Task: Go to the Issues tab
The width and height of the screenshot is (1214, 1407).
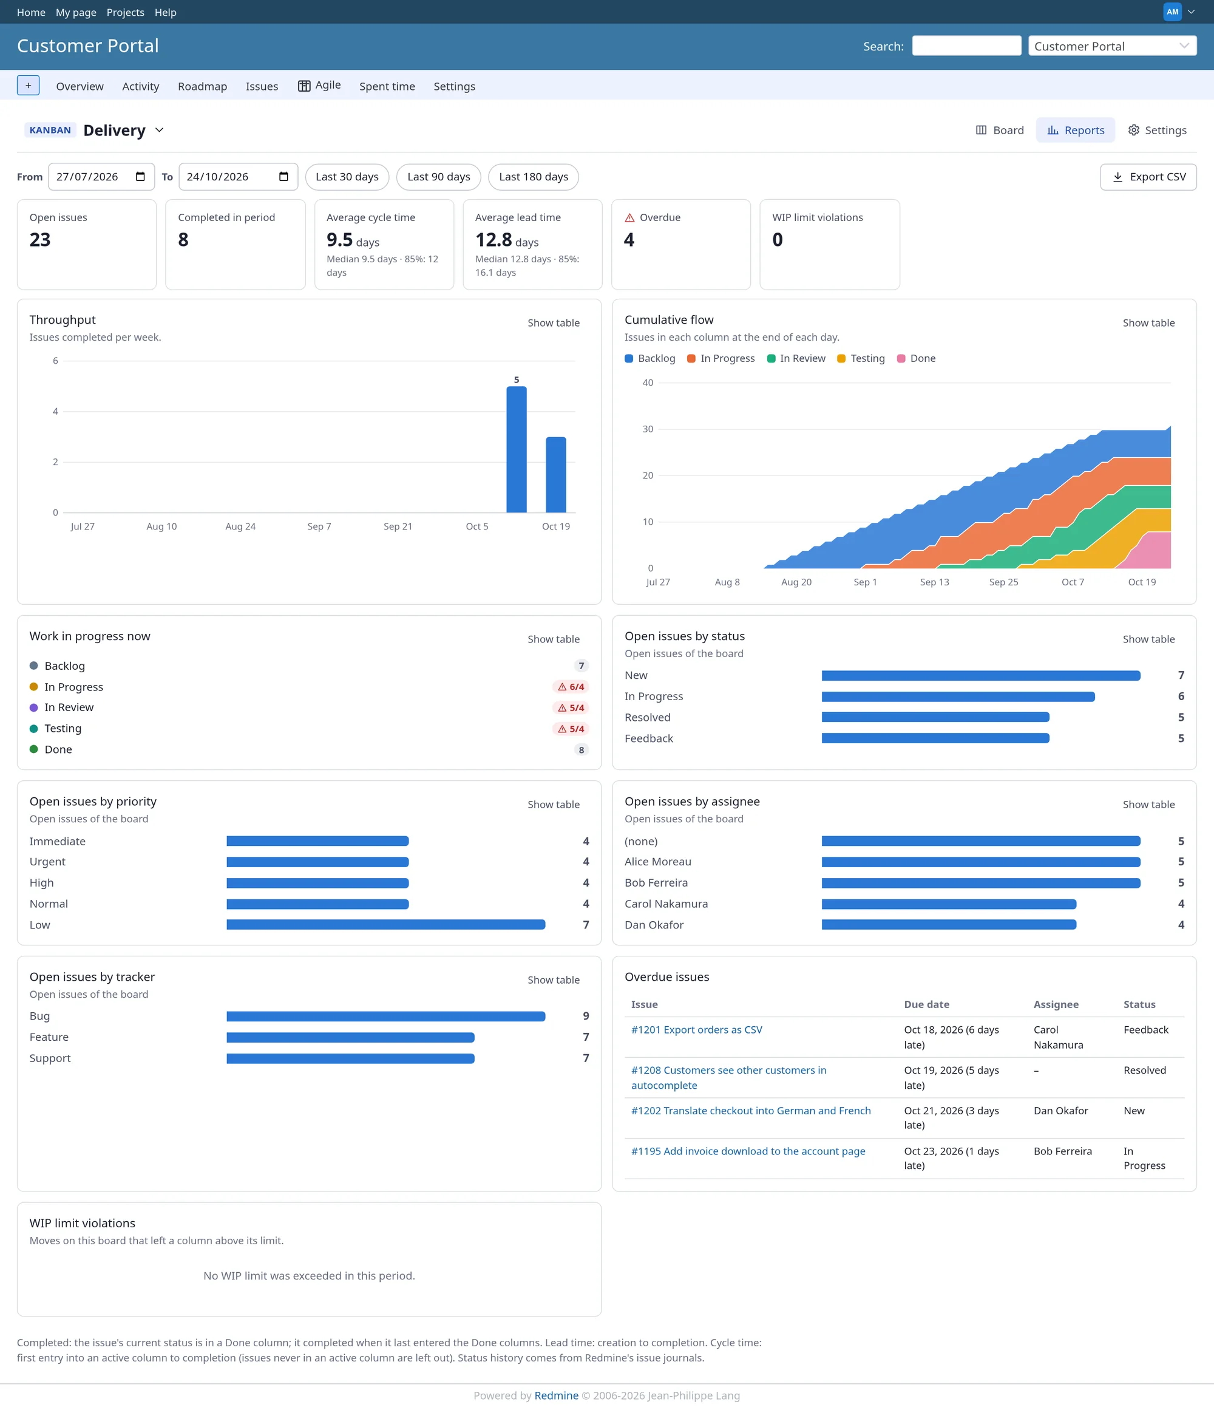Action: [x=262, y=86]
